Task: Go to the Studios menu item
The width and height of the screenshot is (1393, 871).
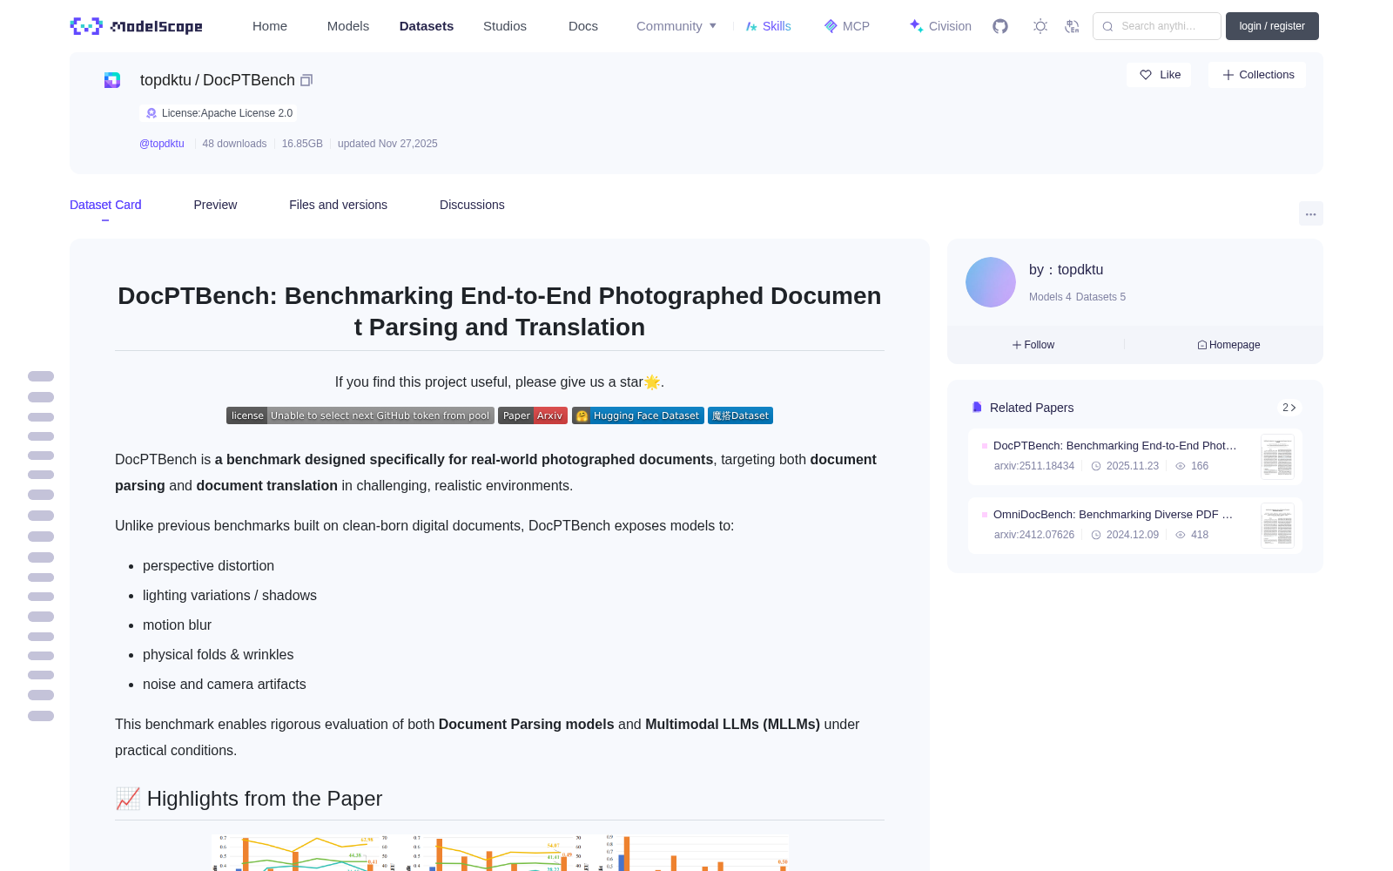Action: [505, 26]
